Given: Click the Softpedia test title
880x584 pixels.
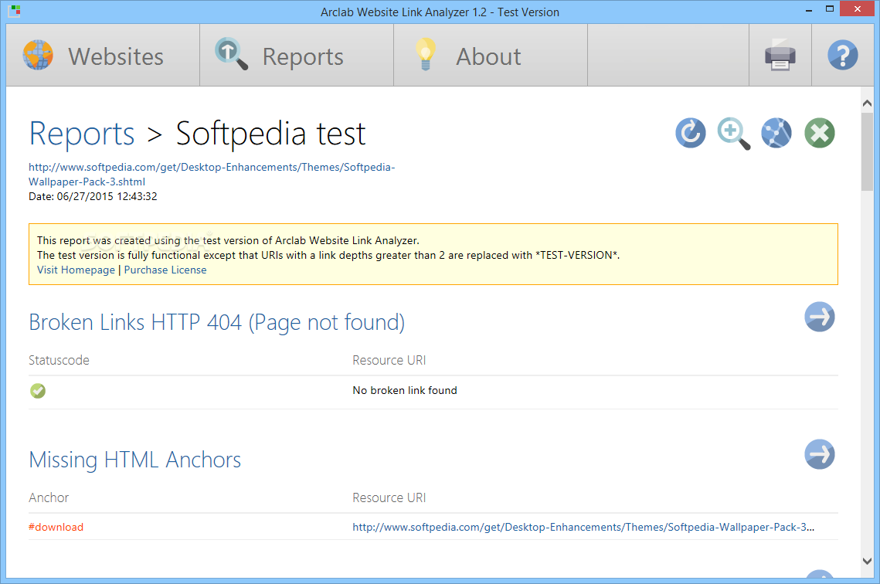Looking at the screenshot, I should 270,134.
